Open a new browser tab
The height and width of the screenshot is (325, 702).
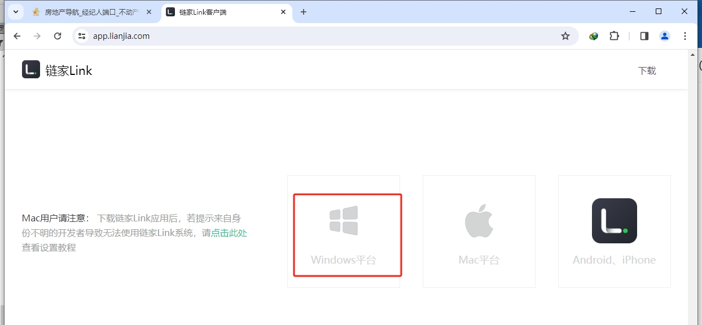pos(304,12)
